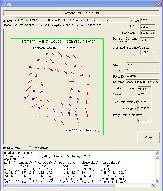The height and width of the screenshot is (191, 163).
Task: Click the F ratio value field
Action: pyautogui.click(x=144, y=94)
